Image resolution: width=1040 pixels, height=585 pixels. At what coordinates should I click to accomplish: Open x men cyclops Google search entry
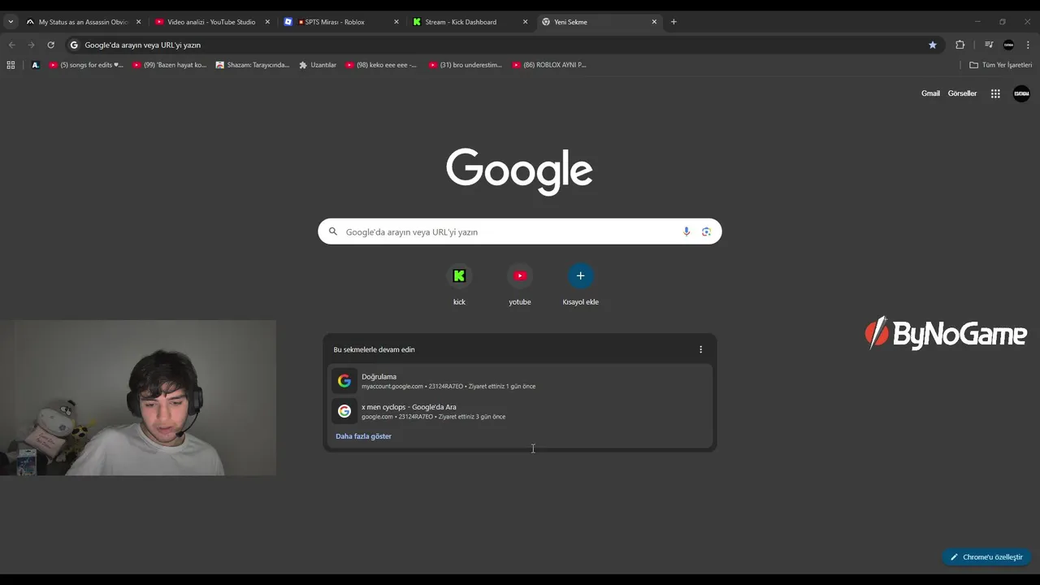[x=520, y=411]
